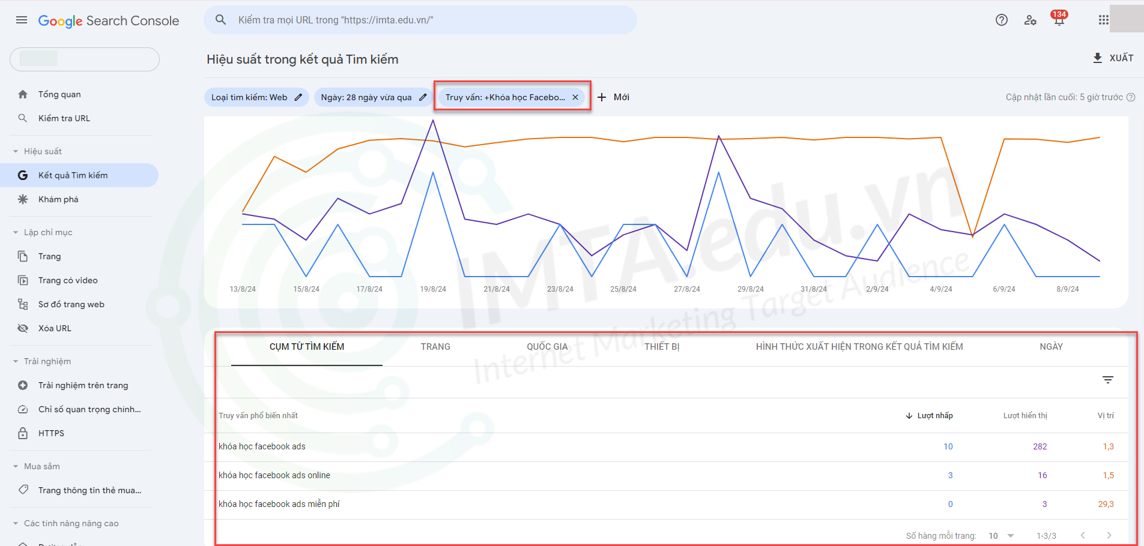Screen dimensions: 1144x546
Task: Open users and permissions icon
Action: tap(1031, 20)
